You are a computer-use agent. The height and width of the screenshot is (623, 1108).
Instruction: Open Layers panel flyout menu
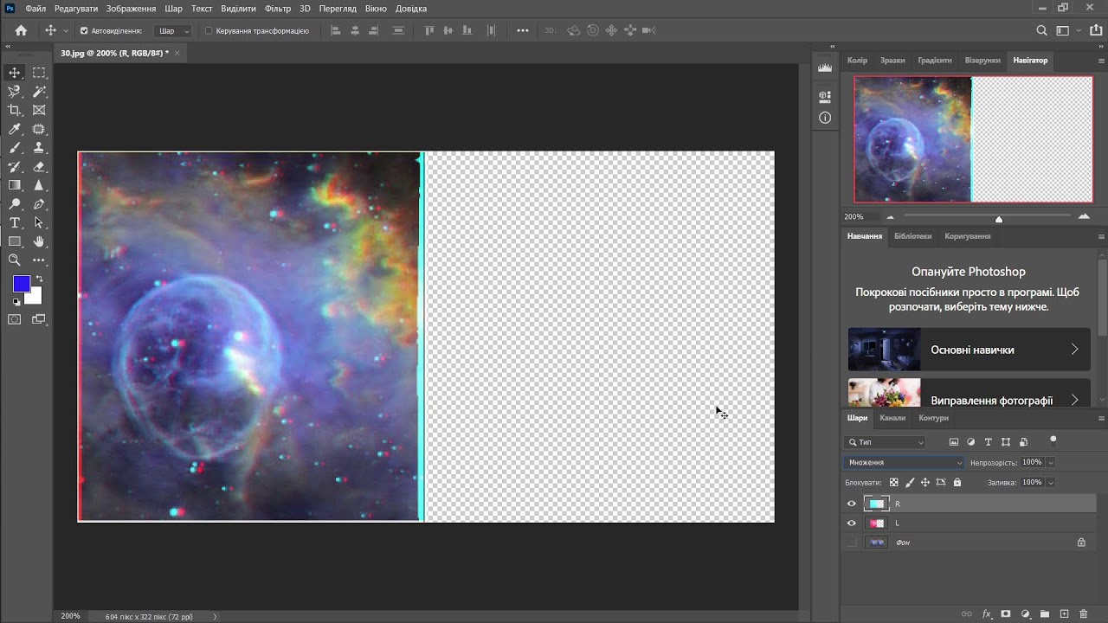coord(1101,418)
